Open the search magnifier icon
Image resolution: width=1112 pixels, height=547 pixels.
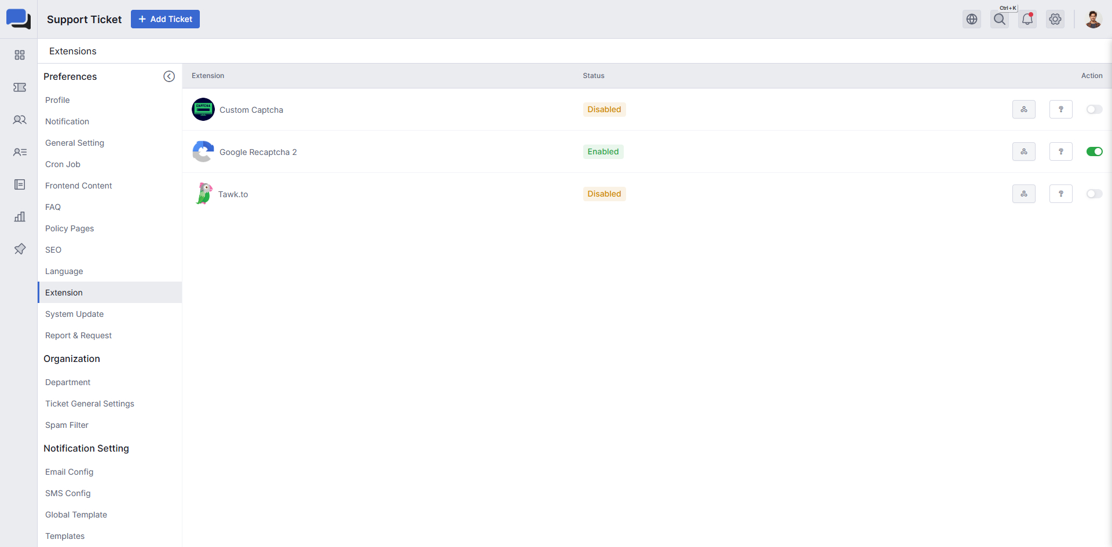pyautogui.click(x=1000, y=19)
